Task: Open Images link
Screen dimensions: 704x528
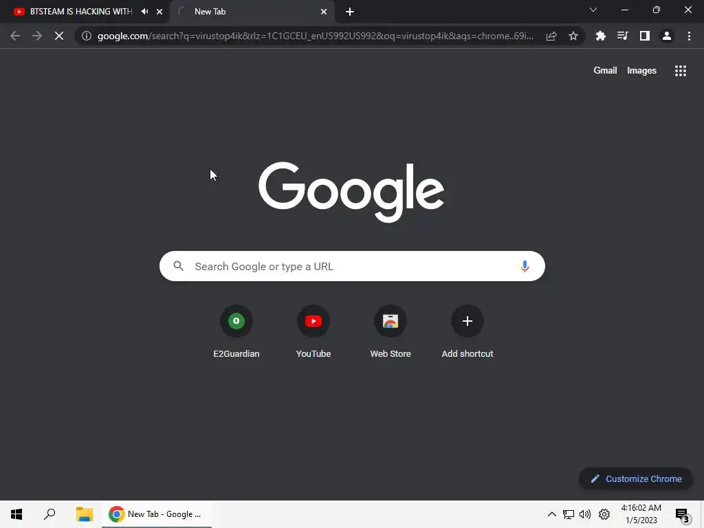Action: (641, 71)
